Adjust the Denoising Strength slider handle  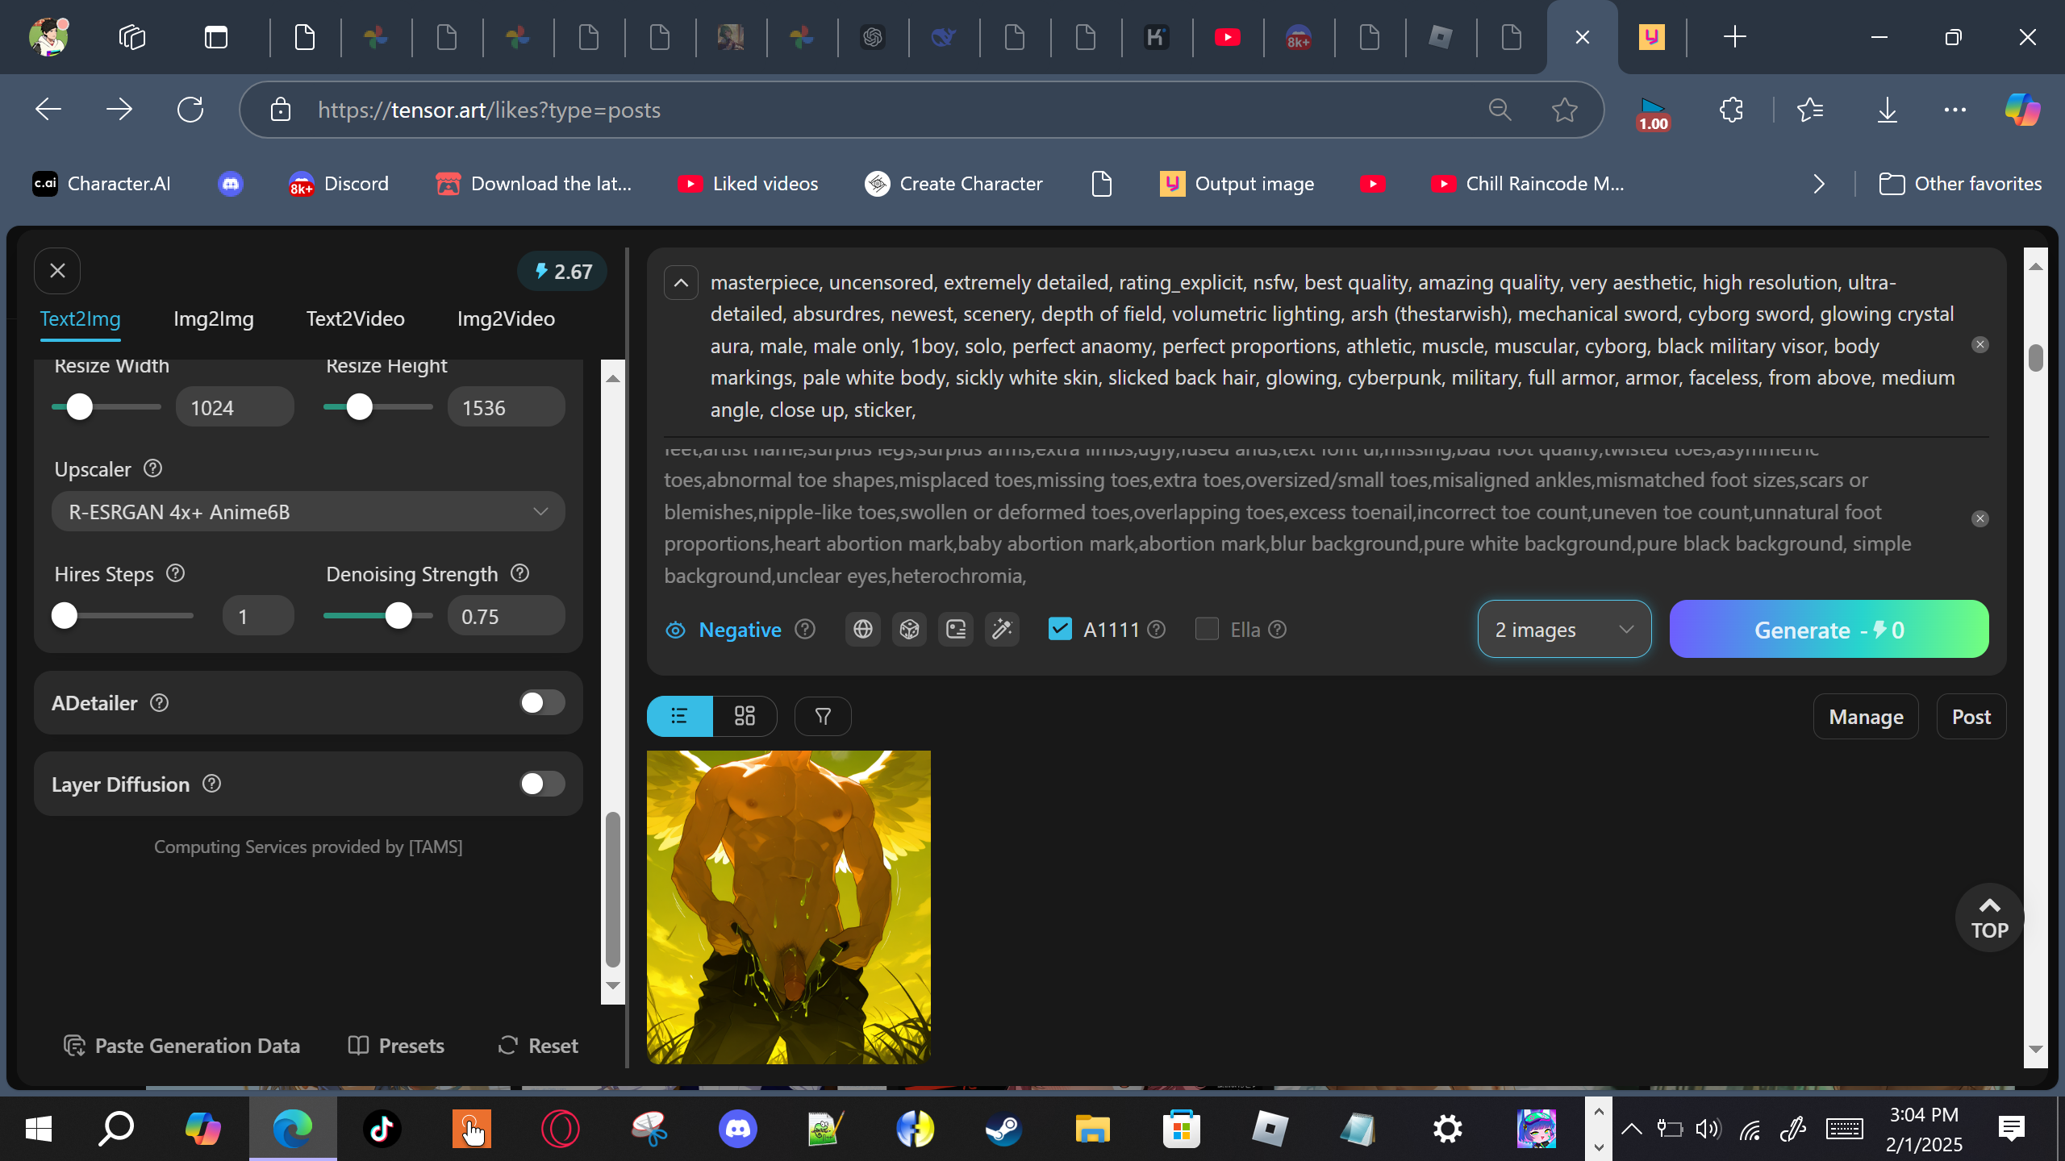(x=398, y=616)
